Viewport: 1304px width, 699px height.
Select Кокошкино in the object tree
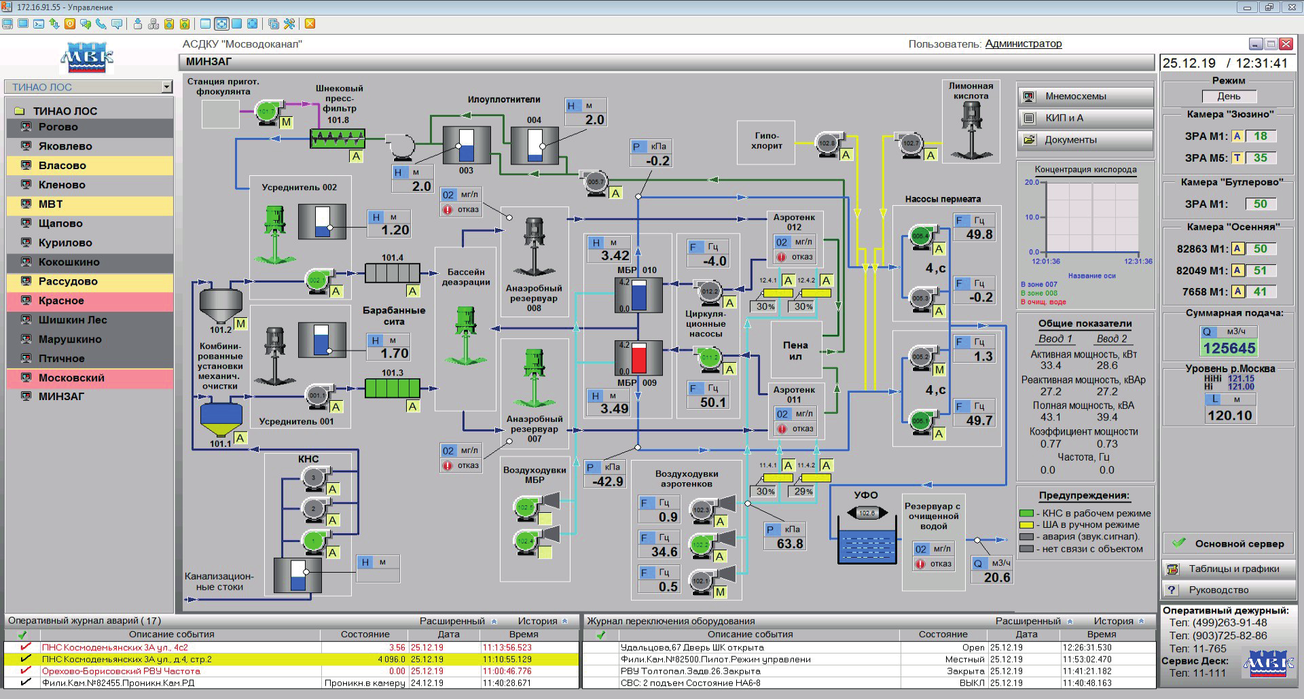click(x=90, y=262)
